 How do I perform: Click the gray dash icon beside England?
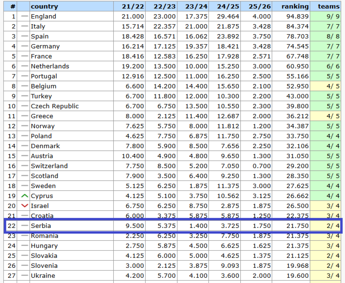coord(25,16)
